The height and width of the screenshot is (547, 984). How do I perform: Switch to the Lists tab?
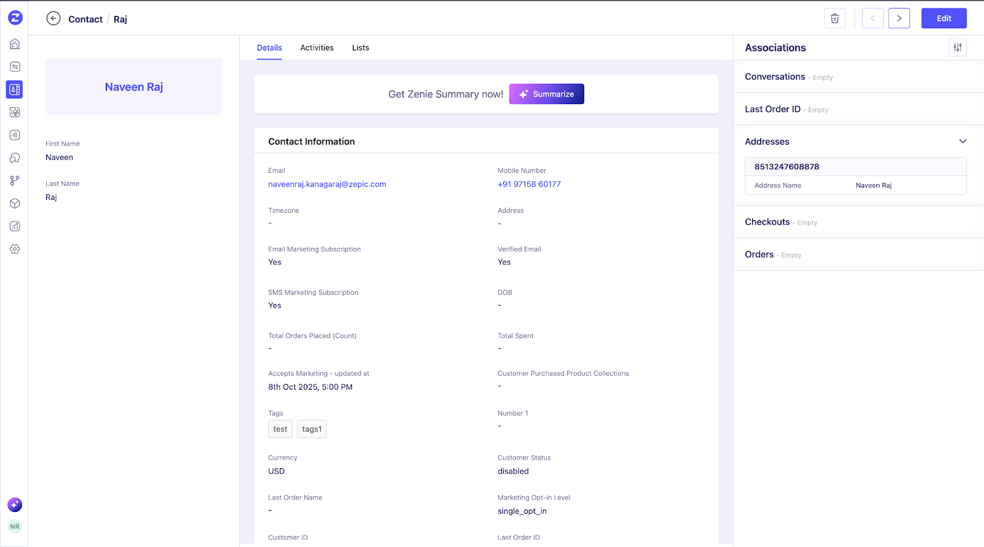(360, 48)
